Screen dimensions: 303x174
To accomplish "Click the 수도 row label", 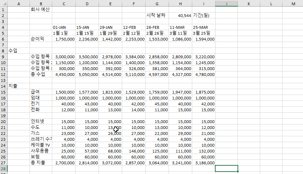I will point(41,128).
